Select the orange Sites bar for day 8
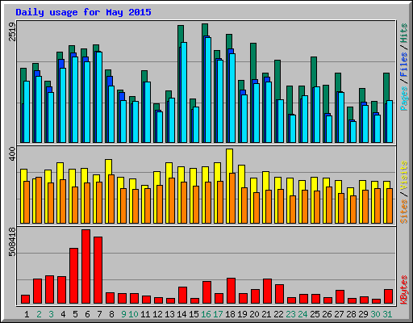413x323 pixels. click(x=111, y=199)
